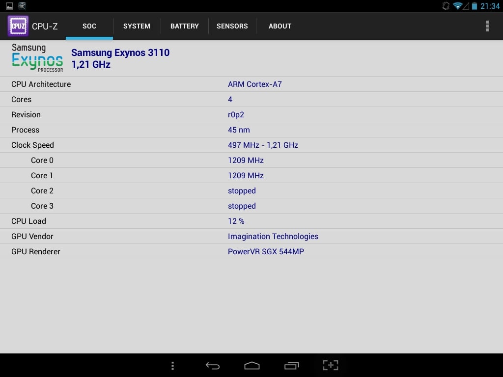Tap the Samsung Exynos processor logo

pyautogui.click(x=37, y=58)
